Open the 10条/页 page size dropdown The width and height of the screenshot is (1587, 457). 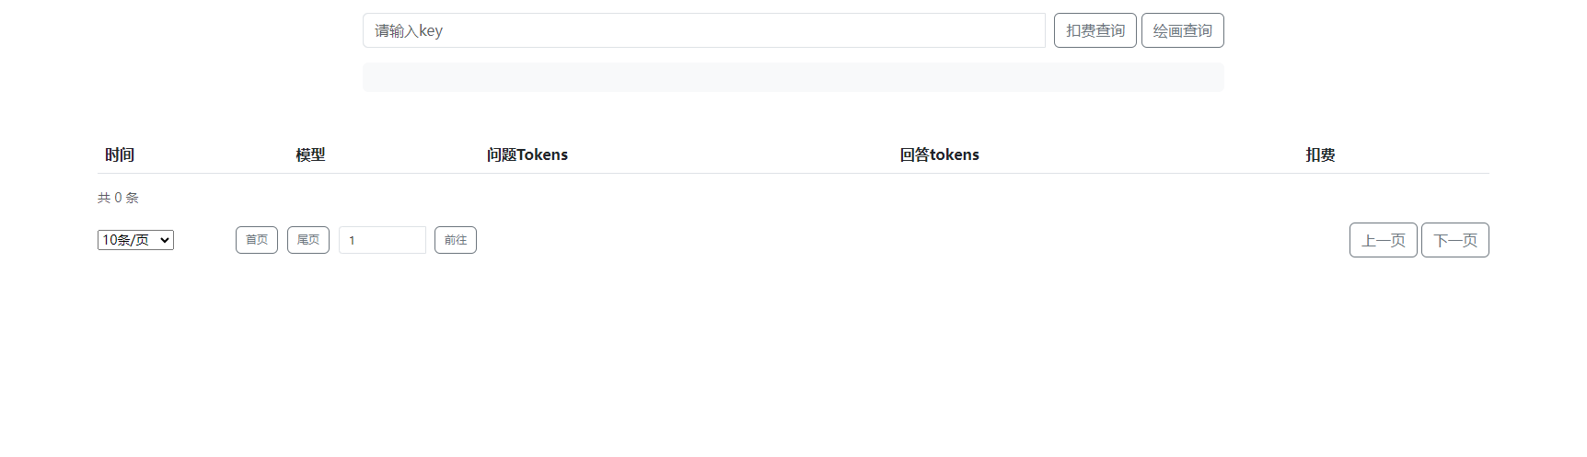pyautogui.click(x=135, y=240)
